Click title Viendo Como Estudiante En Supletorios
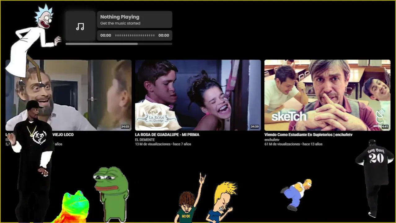396x223 pixels. [308, 135]
